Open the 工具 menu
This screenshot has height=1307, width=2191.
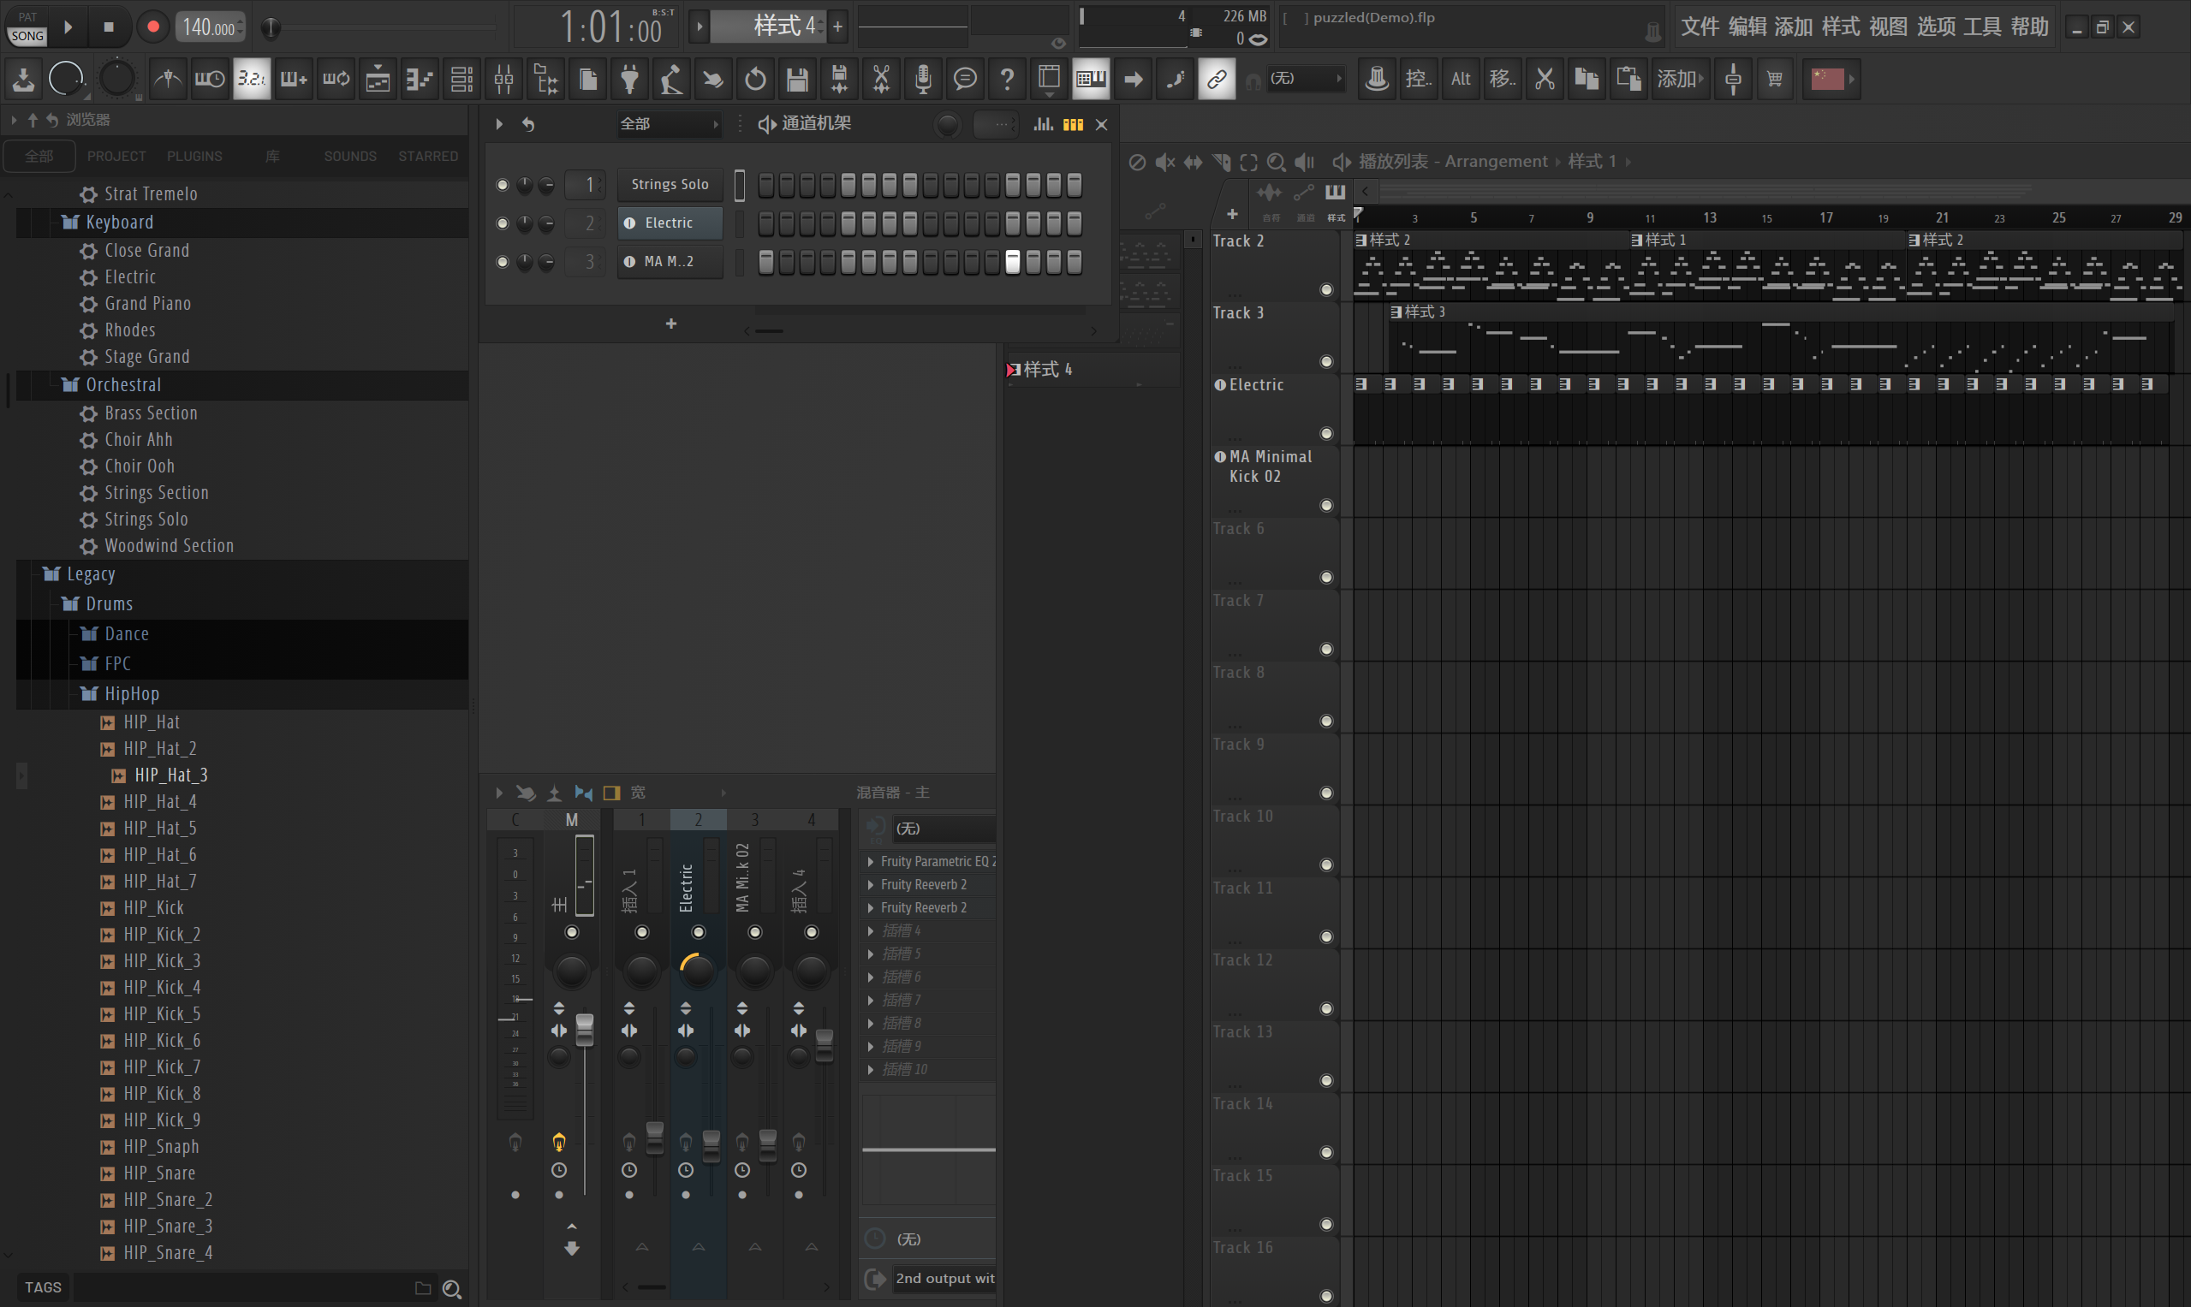coord(1982,27)
